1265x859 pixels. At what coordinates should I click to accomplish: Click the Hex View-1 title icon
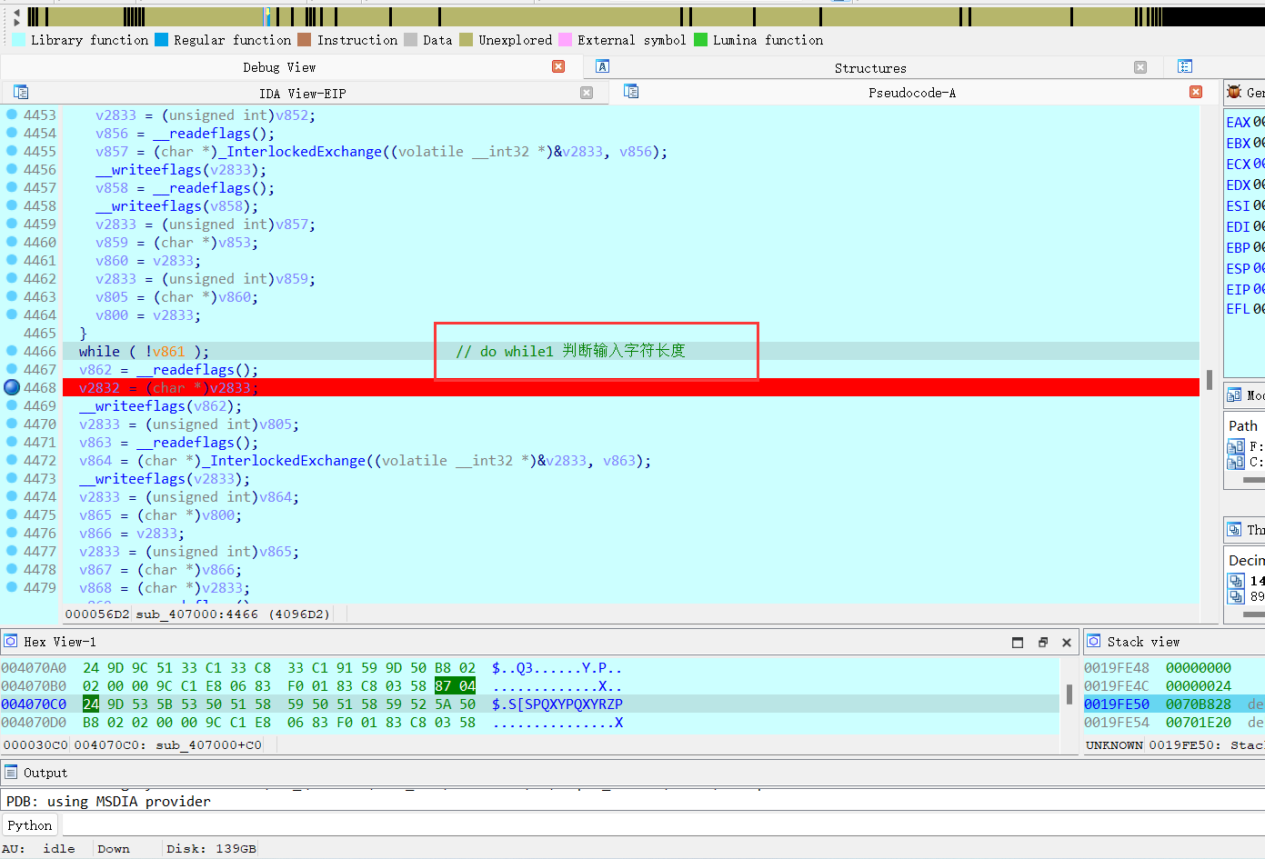point(10,641)
